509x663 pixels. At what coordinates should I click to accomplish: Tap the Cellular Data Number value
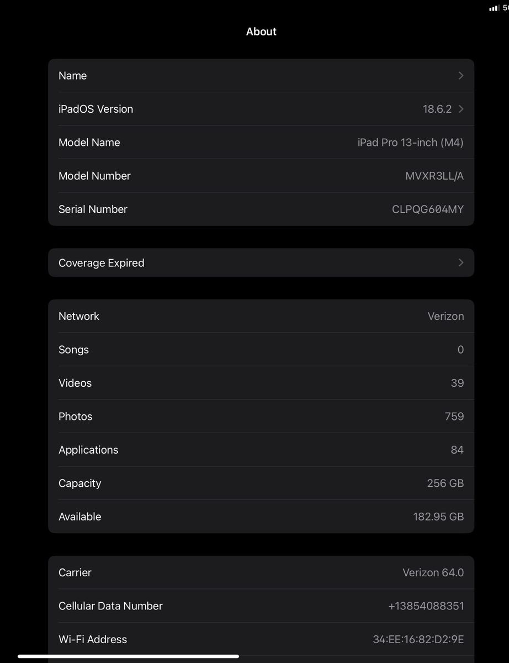[426, 606]
